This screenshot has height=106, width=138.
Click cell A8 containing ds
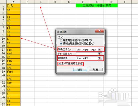click(x=14, y=31)
